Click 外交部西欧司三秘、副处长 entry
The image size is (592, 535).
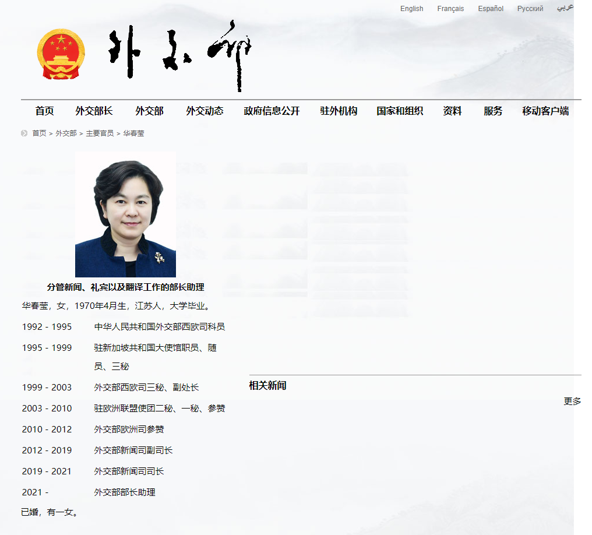coord(146,388)
